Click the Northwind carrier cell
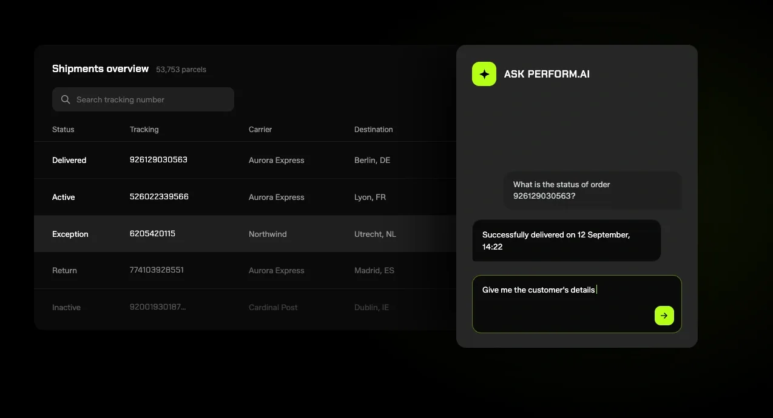This screenshot has width=773, height=418. click(x=268, y=234)
